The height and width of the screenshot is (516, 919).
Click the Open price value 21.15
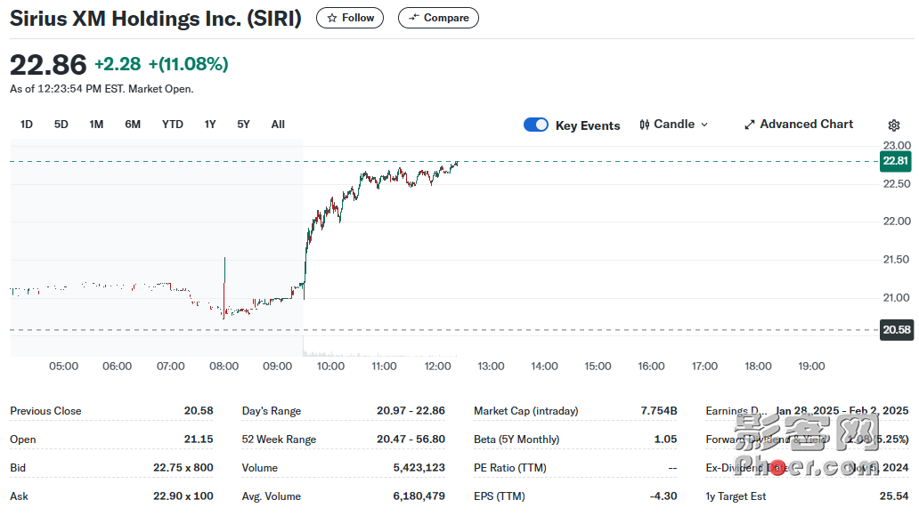[x=199, y=439]
